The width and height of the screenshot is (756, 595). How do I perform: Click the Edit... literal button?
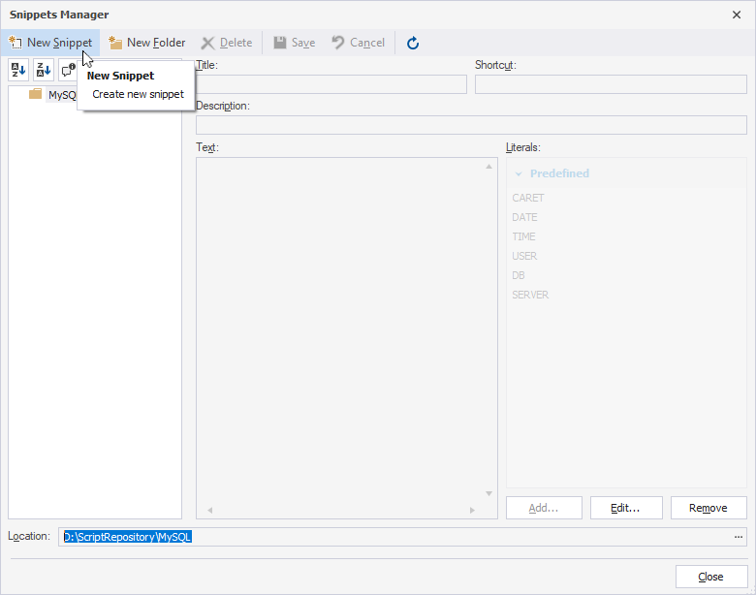(x=626, y=508)
